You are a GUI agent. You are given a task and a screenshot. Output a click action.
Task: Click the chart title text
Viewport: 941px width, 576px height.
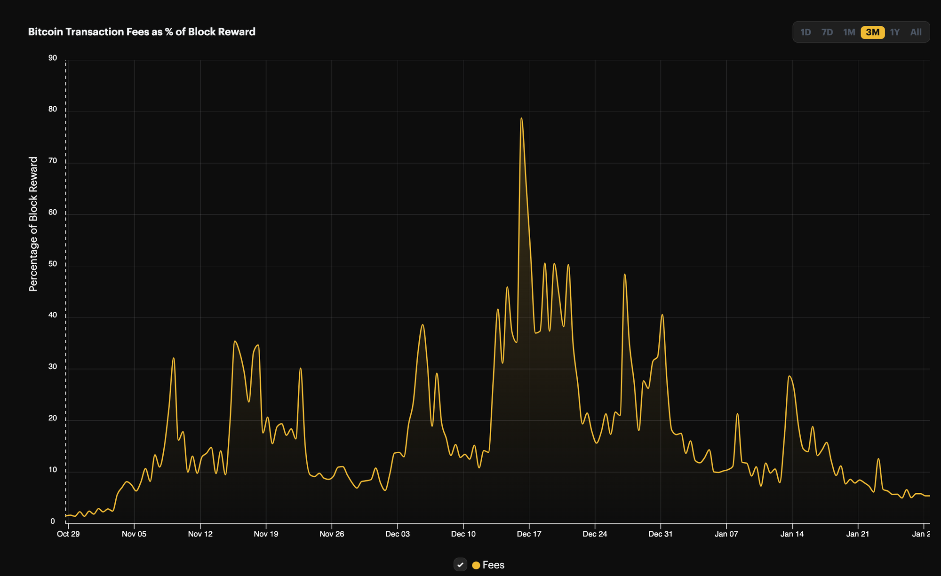tap(141, 32)
